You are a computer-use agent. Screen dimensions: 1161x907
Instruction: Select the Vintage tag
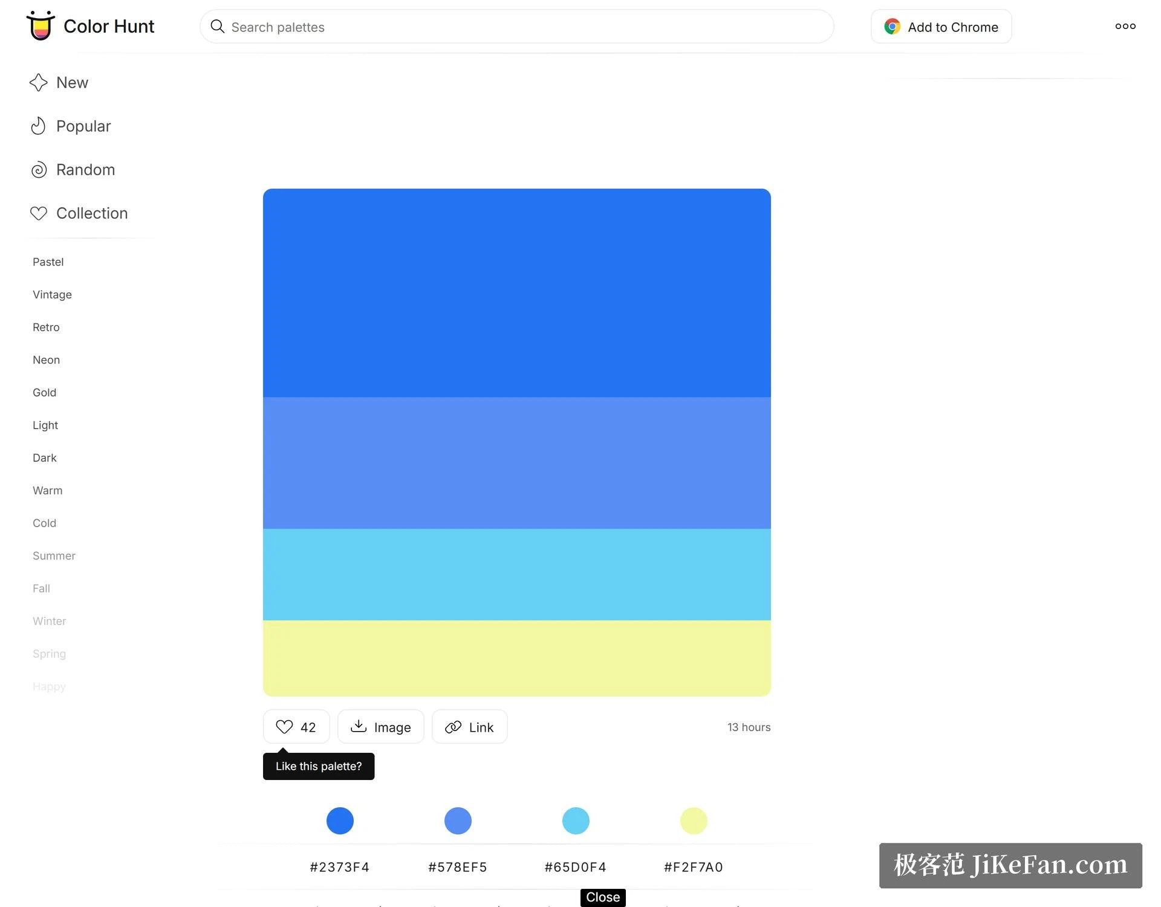52,294
